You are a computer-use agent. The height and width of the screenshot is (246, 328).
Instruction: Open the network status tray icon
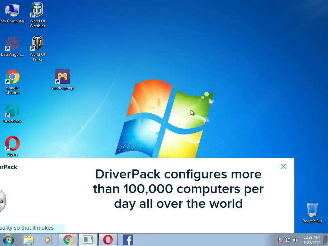[288, 240]
